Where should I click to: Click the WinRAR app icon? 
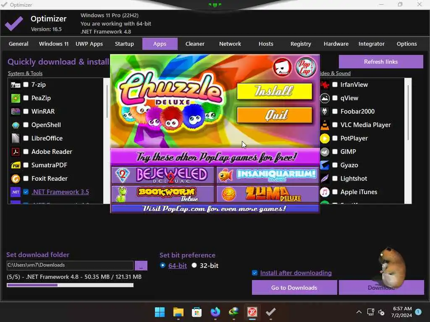pos(16,112)
